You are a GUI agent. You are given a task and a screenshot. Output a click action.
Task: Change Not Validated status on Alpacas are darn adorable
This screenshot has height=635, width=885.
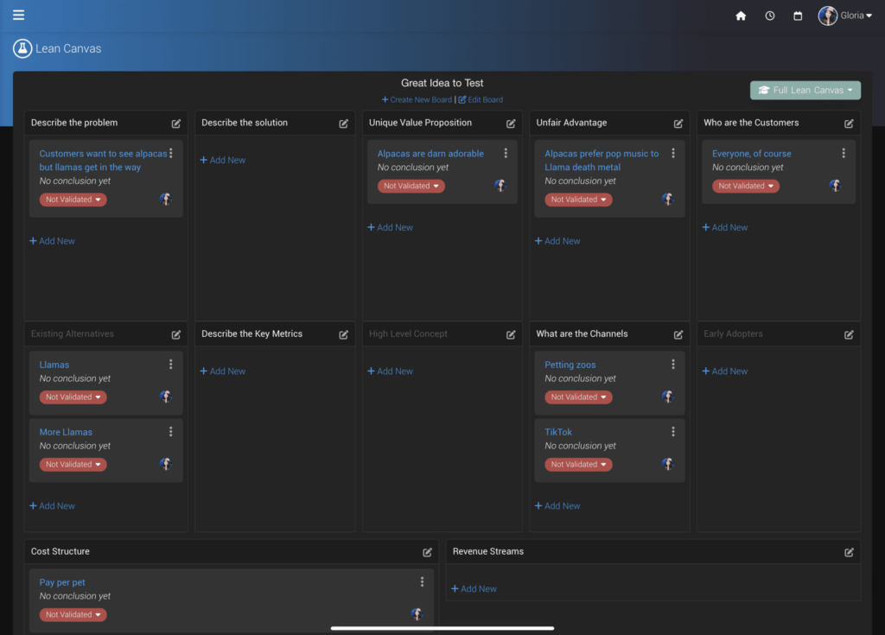click(411, 186)
